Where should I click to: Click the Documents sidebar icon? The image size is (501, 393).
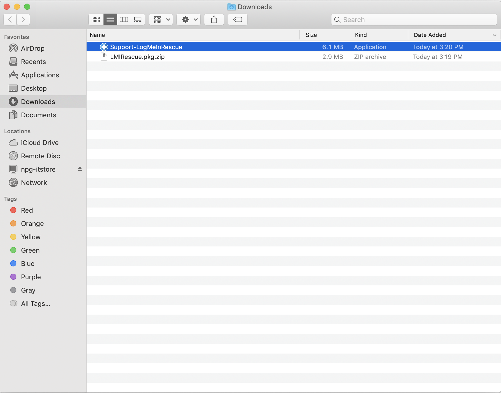click(13, 115)
